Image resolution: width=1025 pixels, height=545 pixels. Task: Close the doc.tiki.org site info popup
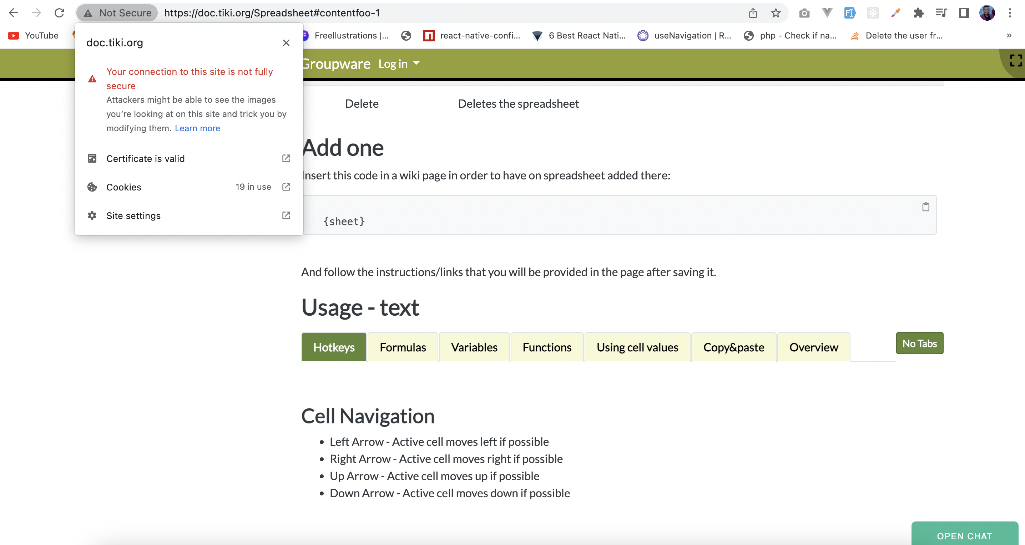[x=286, y=42]
